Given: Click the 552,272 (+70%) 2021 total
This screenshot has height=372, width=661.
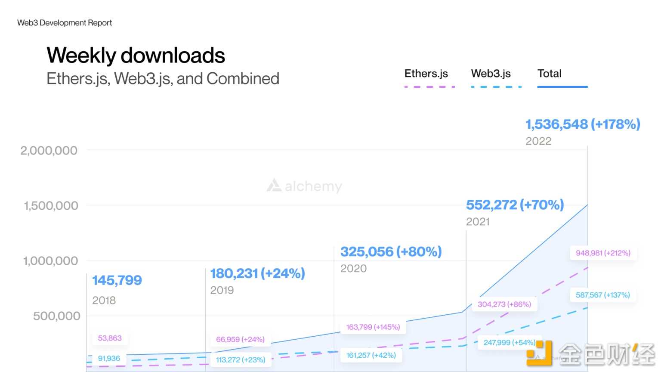Looking at the screenshot, I should (515, 205).
